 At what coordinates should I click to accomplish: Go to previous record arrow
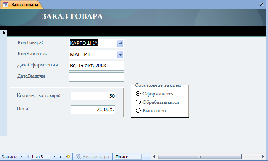tap(28, 156)
